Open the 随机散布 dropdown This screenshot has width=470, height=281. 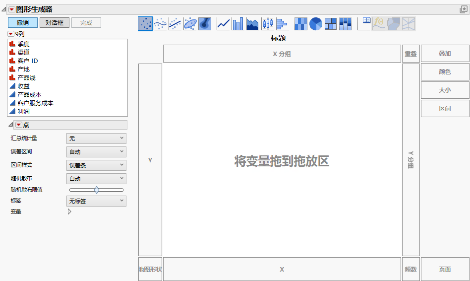tap(96, 179)
